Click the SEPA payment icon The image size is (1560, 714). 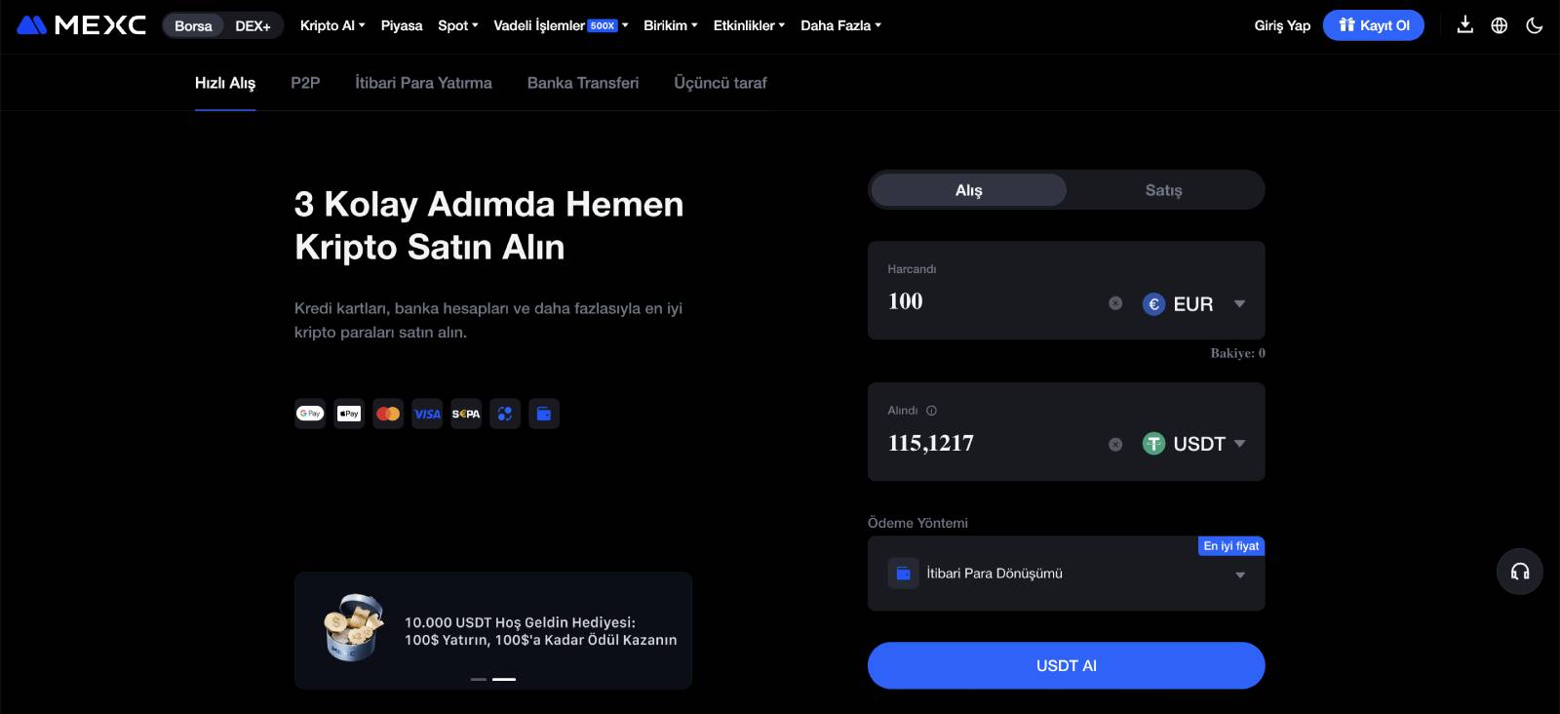(466, 414)
